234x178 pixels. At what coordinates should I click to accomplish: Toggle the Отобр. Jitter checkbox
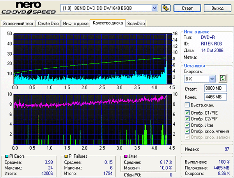pyautogui.click(x=187, y=125)
